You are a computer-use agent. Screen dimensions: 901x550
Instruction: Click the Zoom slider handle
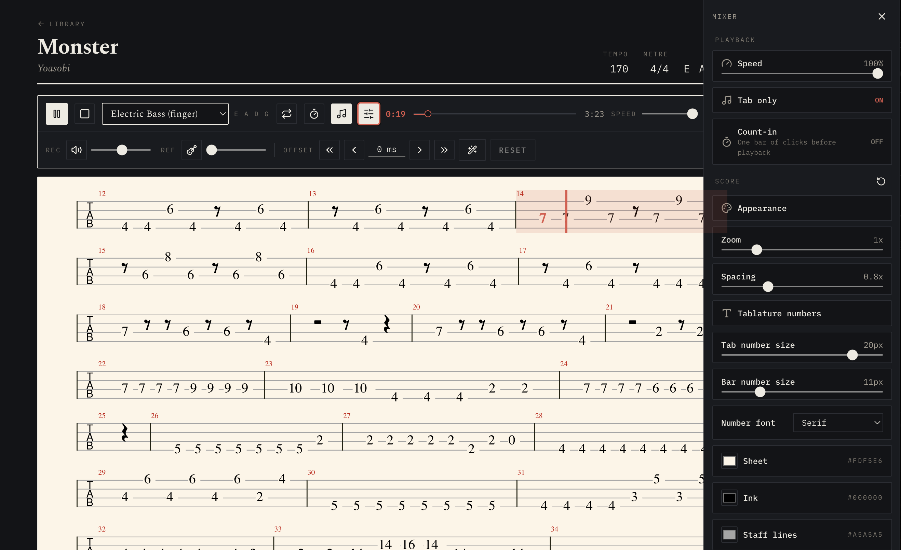(x=756, y=250)
